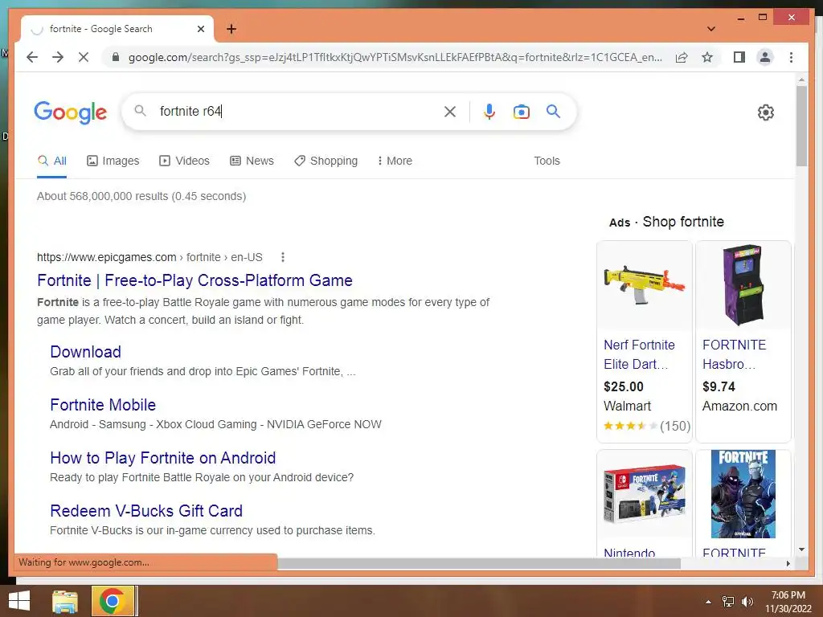The width and height of the screenshot is (823, 617).
Task: Open the Download sitelink
Action: (85, 352)
